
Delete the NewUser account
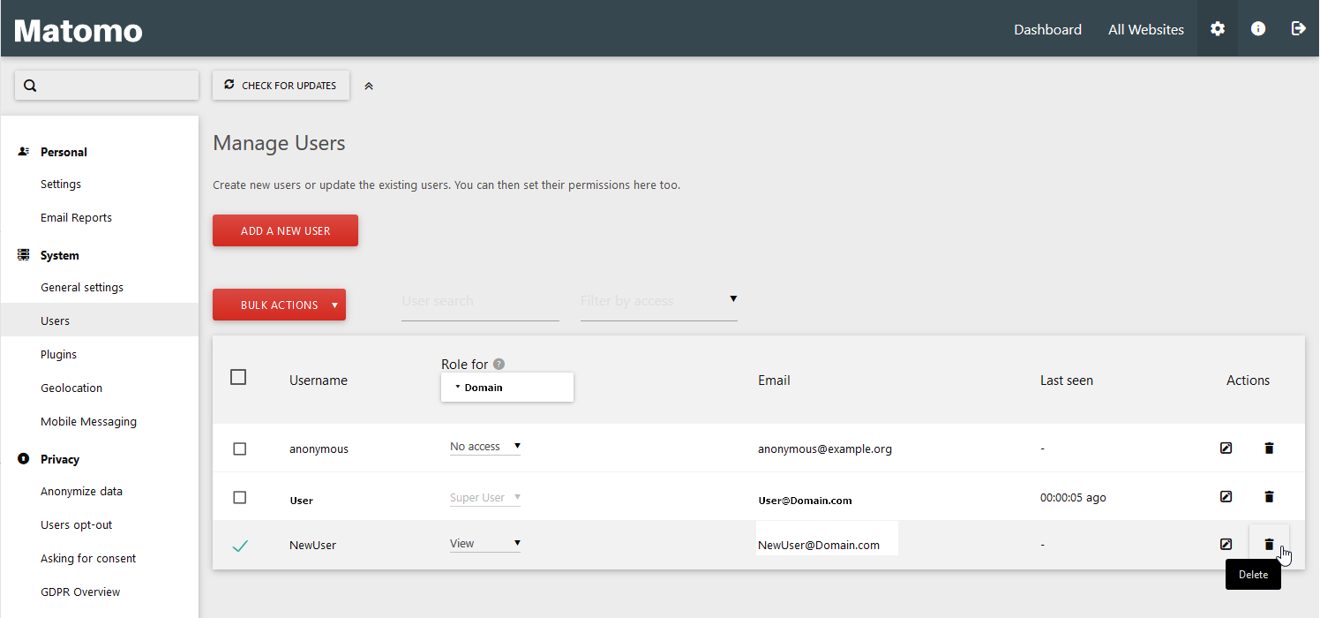point(1269,545)
